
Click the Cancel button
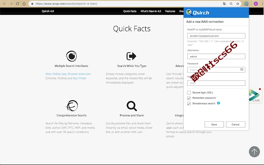(236, 125)
